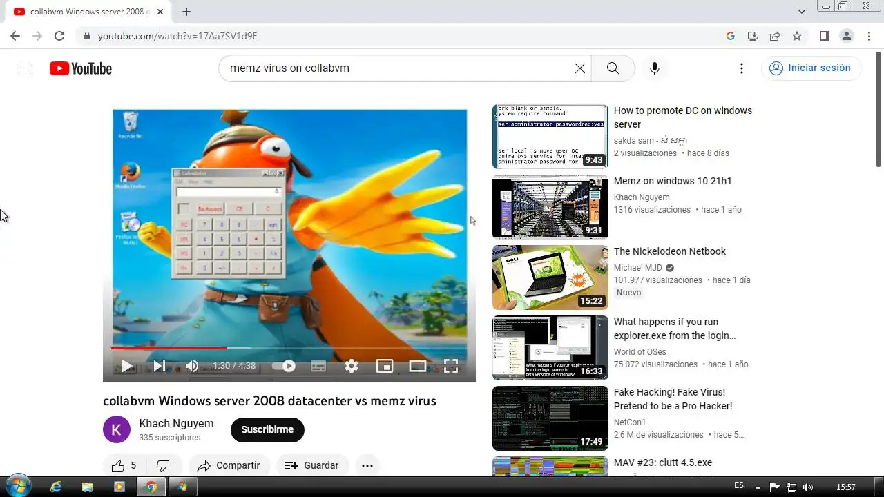Play the video
The height and width of the screenshot is (497, 884).
[x=127, y=366]
